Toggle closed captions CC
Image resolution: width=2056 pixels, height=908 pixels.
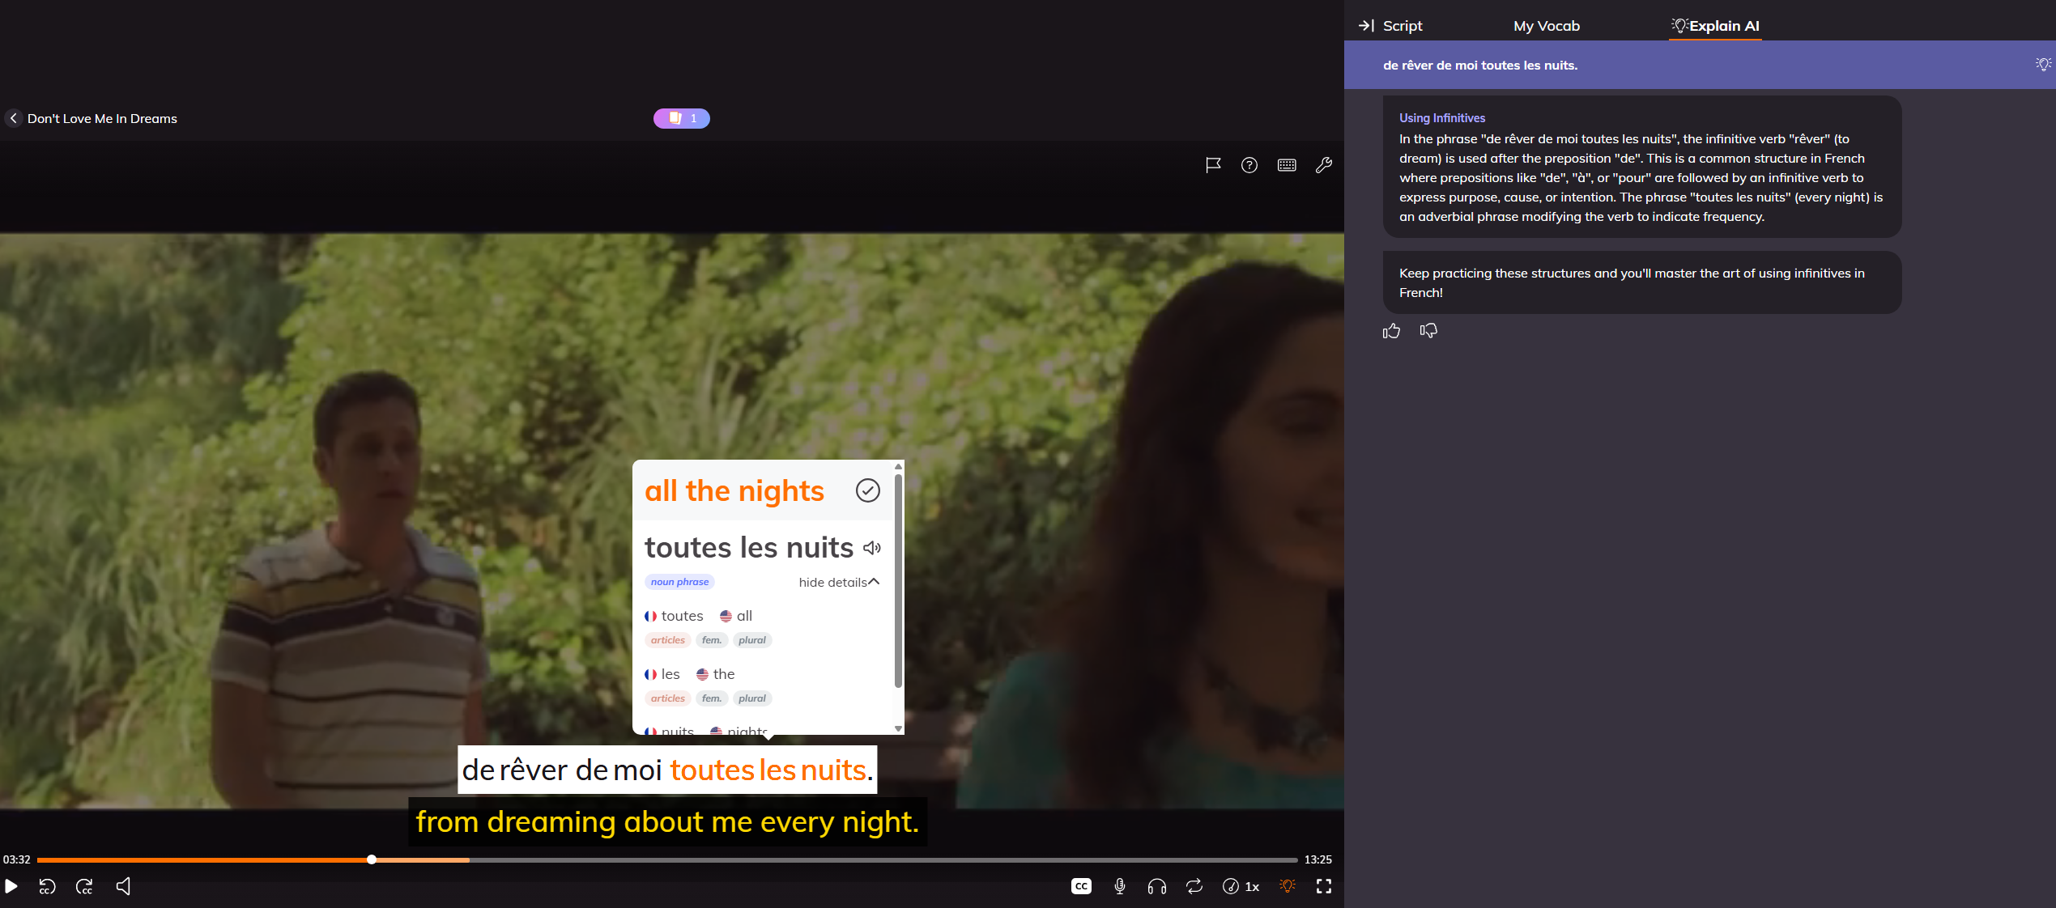tap(1081, 886)
